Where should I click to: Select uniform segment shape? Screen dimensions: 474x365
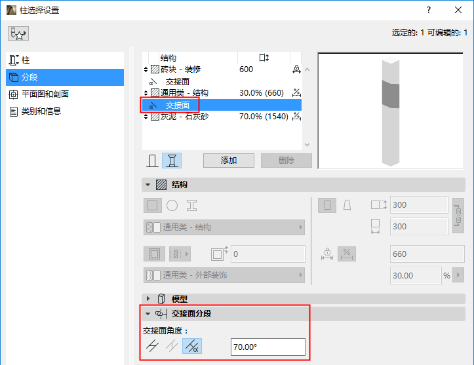point(327,206)
